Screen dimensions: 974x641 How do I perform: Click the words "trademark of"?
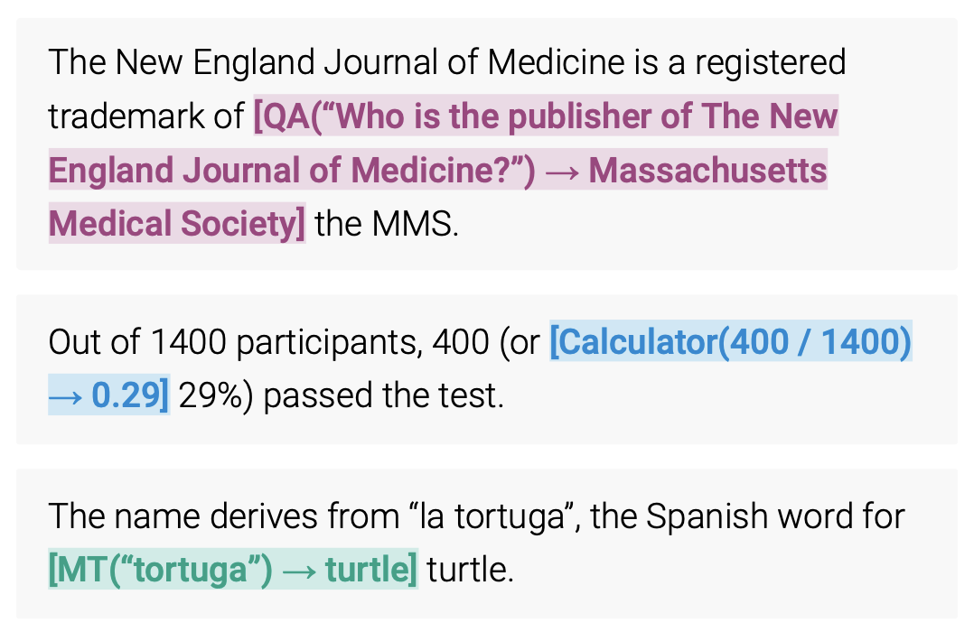(145, 116)
